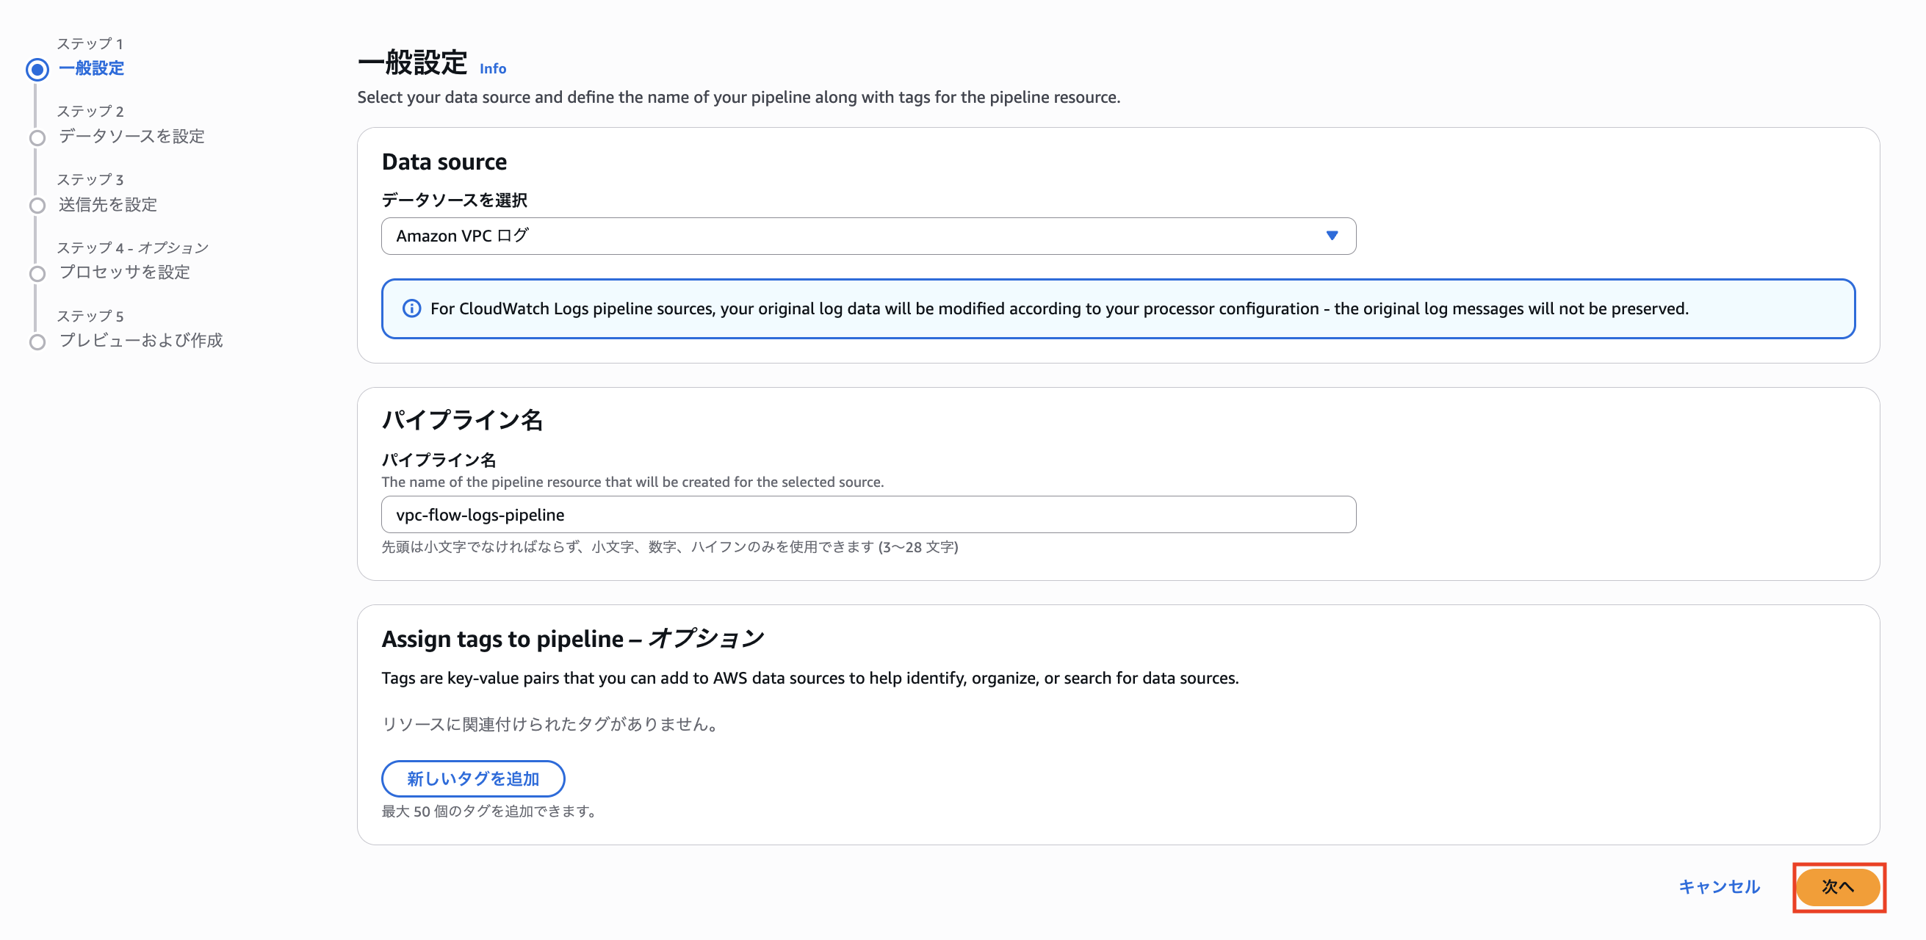This screenshot has height=940, width=1926.
Task: Select step 2 circle indicator
Action: [x=37, y=137]
